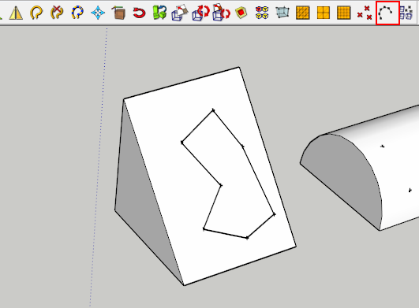Select the three red X marks icon
Viewport: 419px width, 308px height.
(x=365, y=13)
